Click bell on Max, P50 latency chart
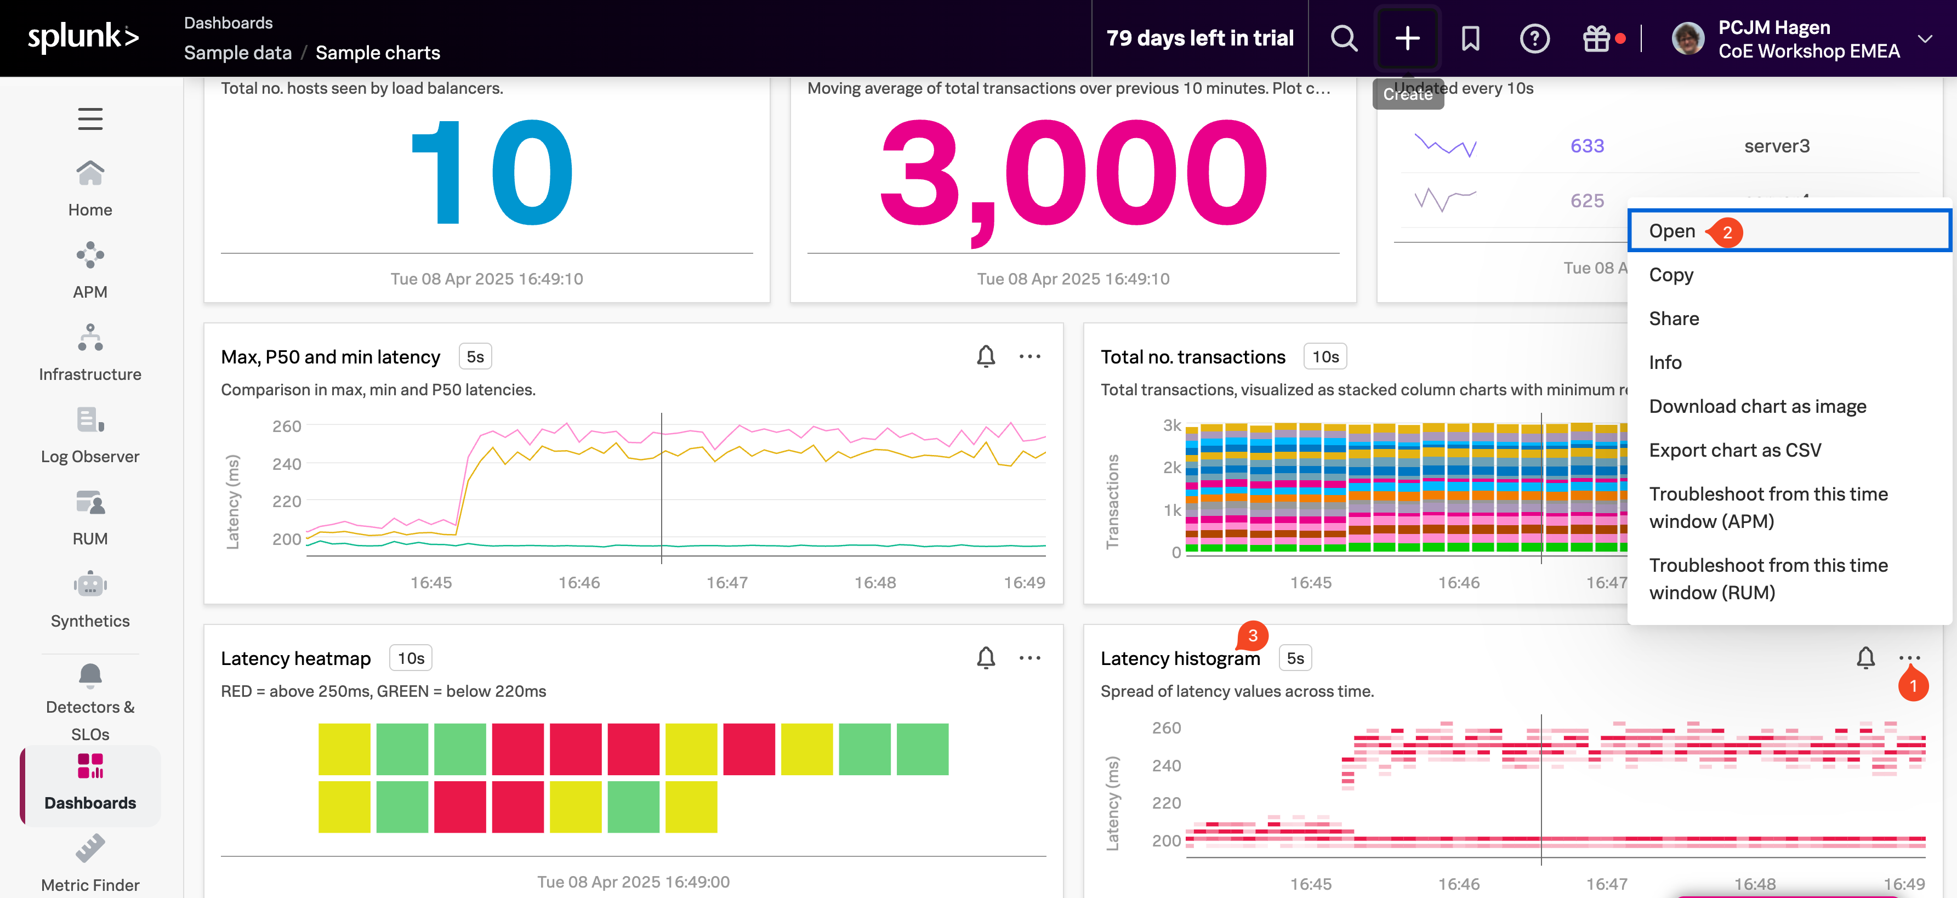The width and height of the screenshot is (1957, 898). tap(985, 356)
